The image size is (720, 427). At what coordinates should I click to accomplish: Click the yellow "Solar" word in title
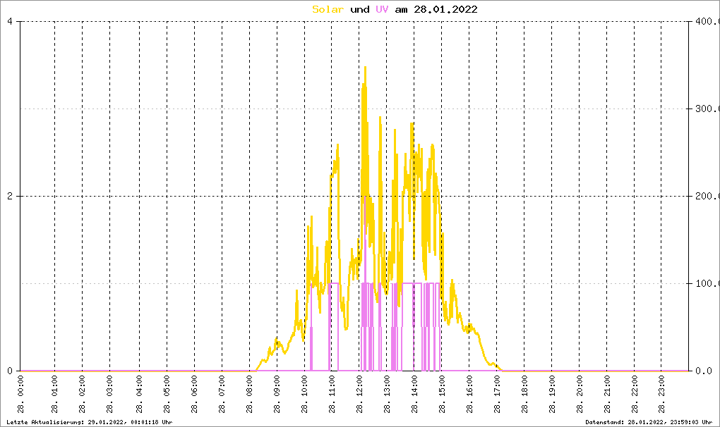coord(328,9)
